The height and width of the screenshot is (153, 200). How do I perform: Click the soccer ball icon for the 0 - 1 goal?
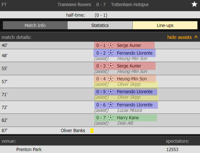click(111, 45)
